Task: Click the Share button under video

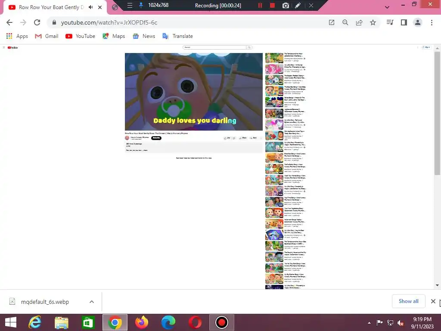Action: [243, 138]
